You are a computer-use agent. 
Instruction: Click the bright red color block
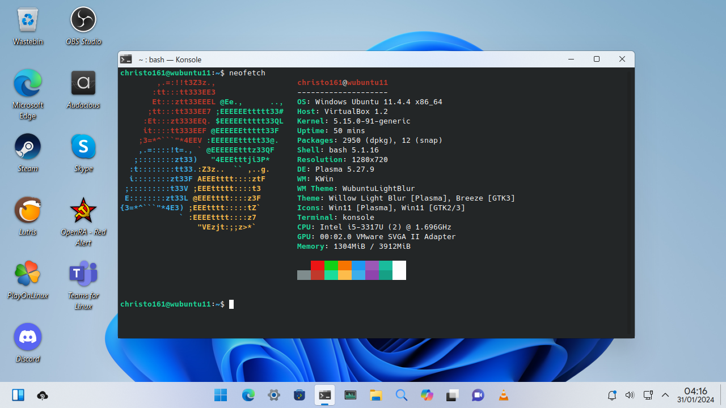318,265
